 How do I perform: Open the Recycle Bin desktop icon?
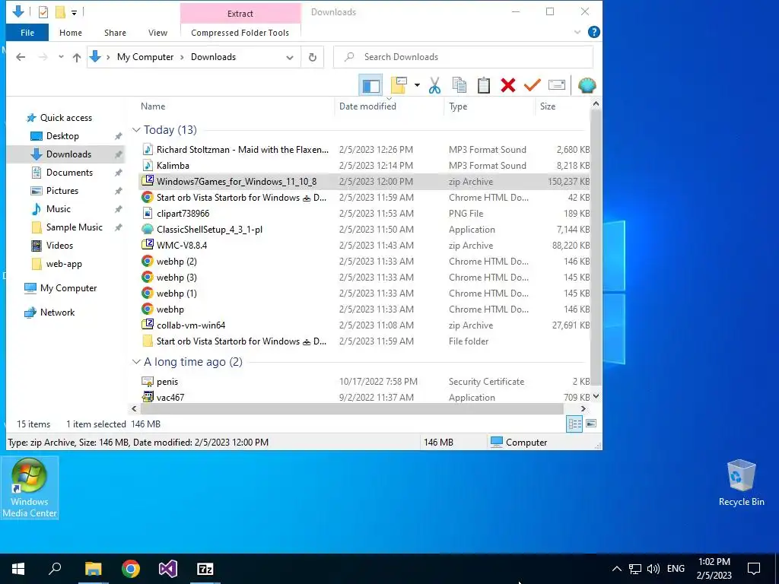point(741,483)
